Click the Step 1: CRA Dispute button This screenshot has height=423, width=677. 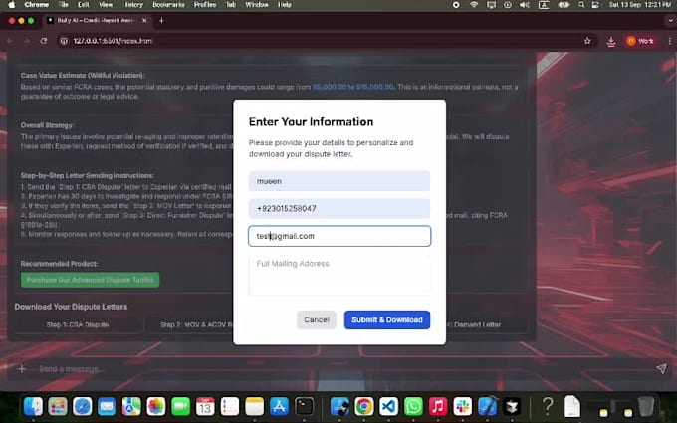78,325
